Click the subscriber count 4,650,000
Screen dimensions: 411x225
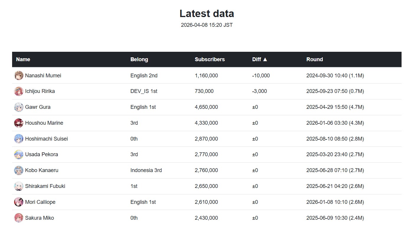pos(206,107)
